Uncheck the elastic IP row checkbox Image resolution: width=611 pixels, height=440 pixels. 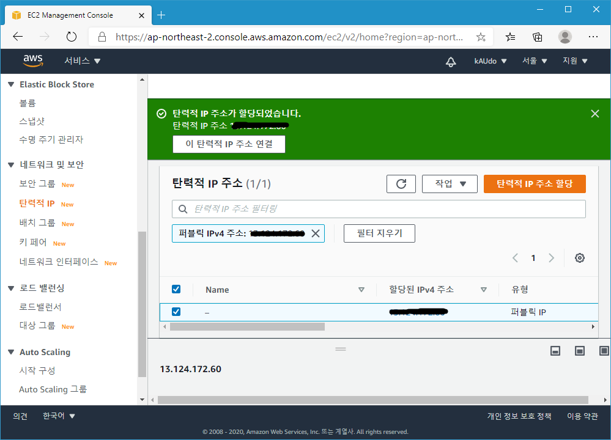(176, 312)
